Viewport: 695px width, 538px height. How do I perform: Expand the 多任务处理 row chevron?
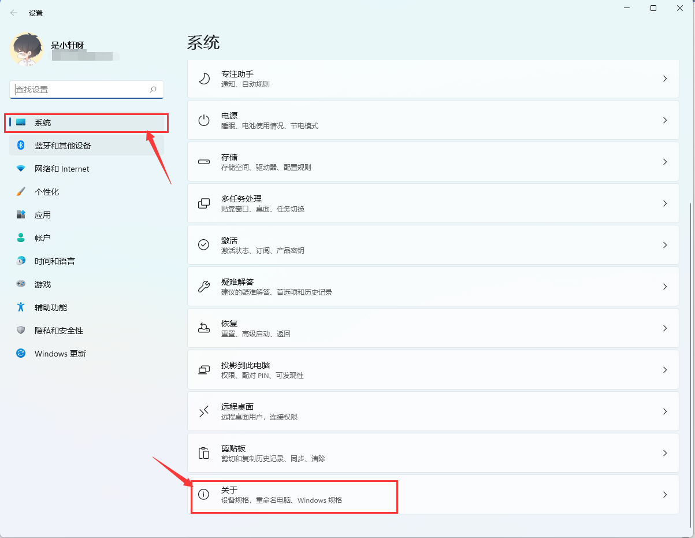click(x=666, y=203)
